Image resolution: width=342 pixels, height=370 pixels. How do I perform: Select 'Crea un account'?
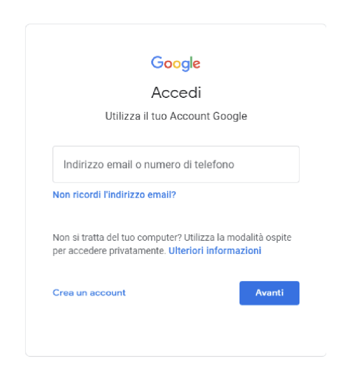[x=89, y=293]
